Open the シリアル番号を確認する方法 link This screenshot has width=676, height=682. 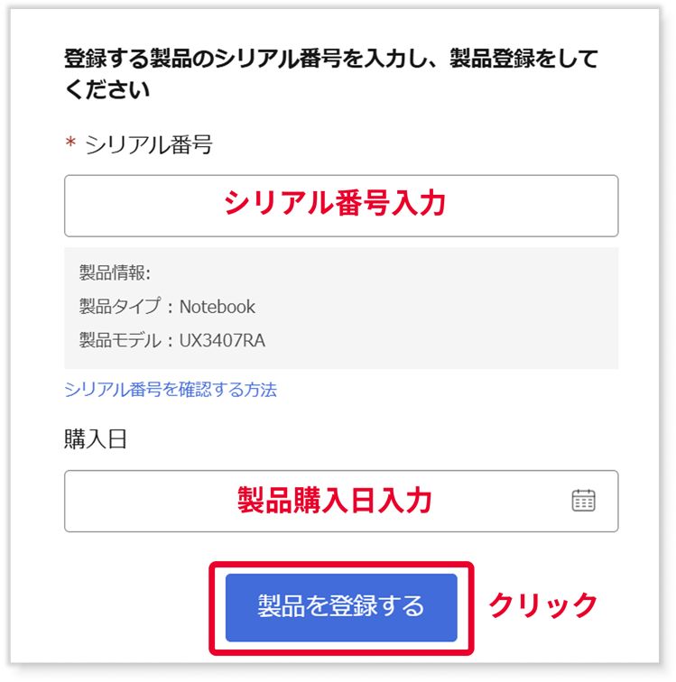pos(171,390)
